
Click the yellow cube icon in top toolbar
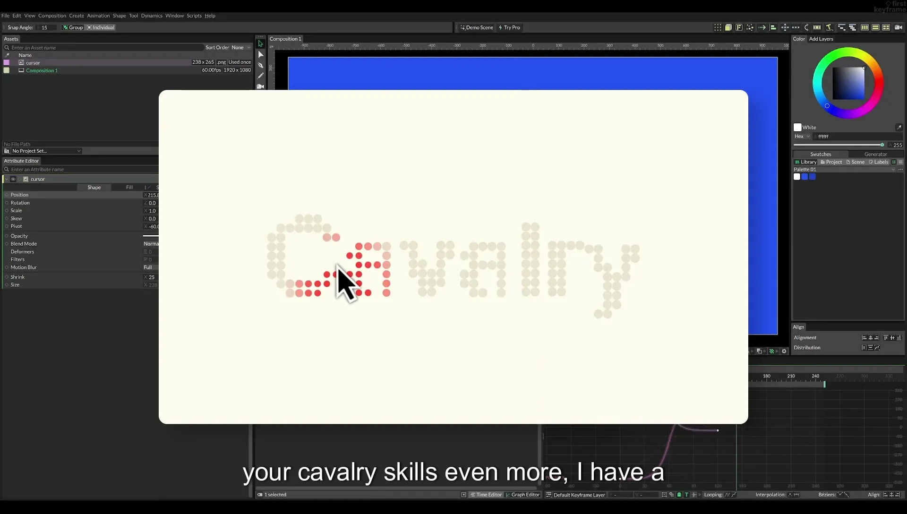point(728,27)
